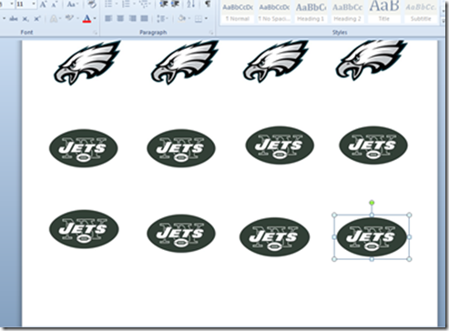Click the green rotation handle on the selected logo
Screen dimensions: 449x331
372,203
